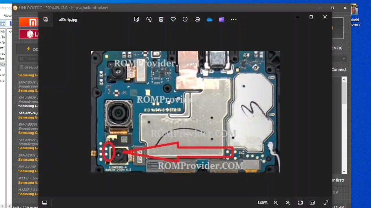Open the photo gallery home icon
The height and width of the screenshot is (208, 371).
46,19
